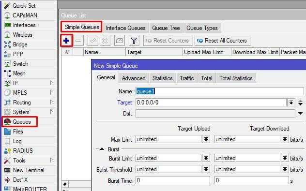Screen dimensions: 306x191
Task: Collapse the Burst section
Action: tap(102, 149)
